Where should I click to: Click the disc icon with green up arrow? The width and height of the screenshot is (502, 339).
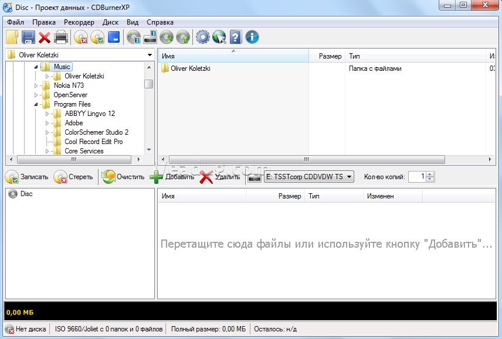click(x=183, y=37)
